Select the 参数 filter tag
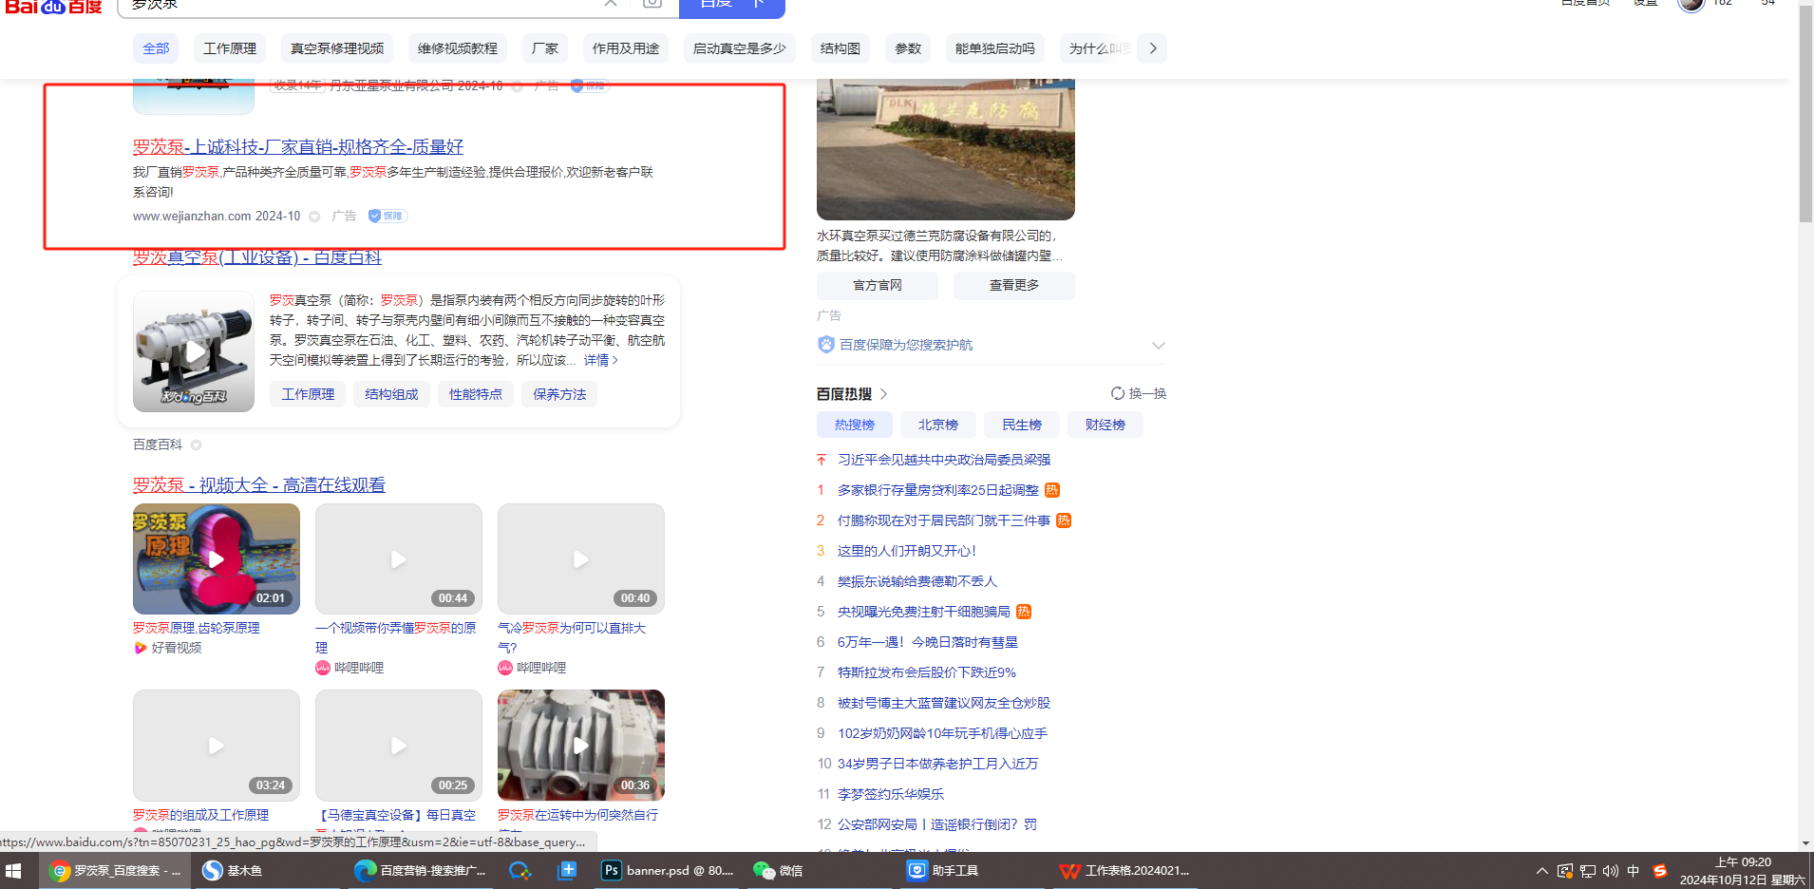Screen dimensions: 1814x889 908,48
